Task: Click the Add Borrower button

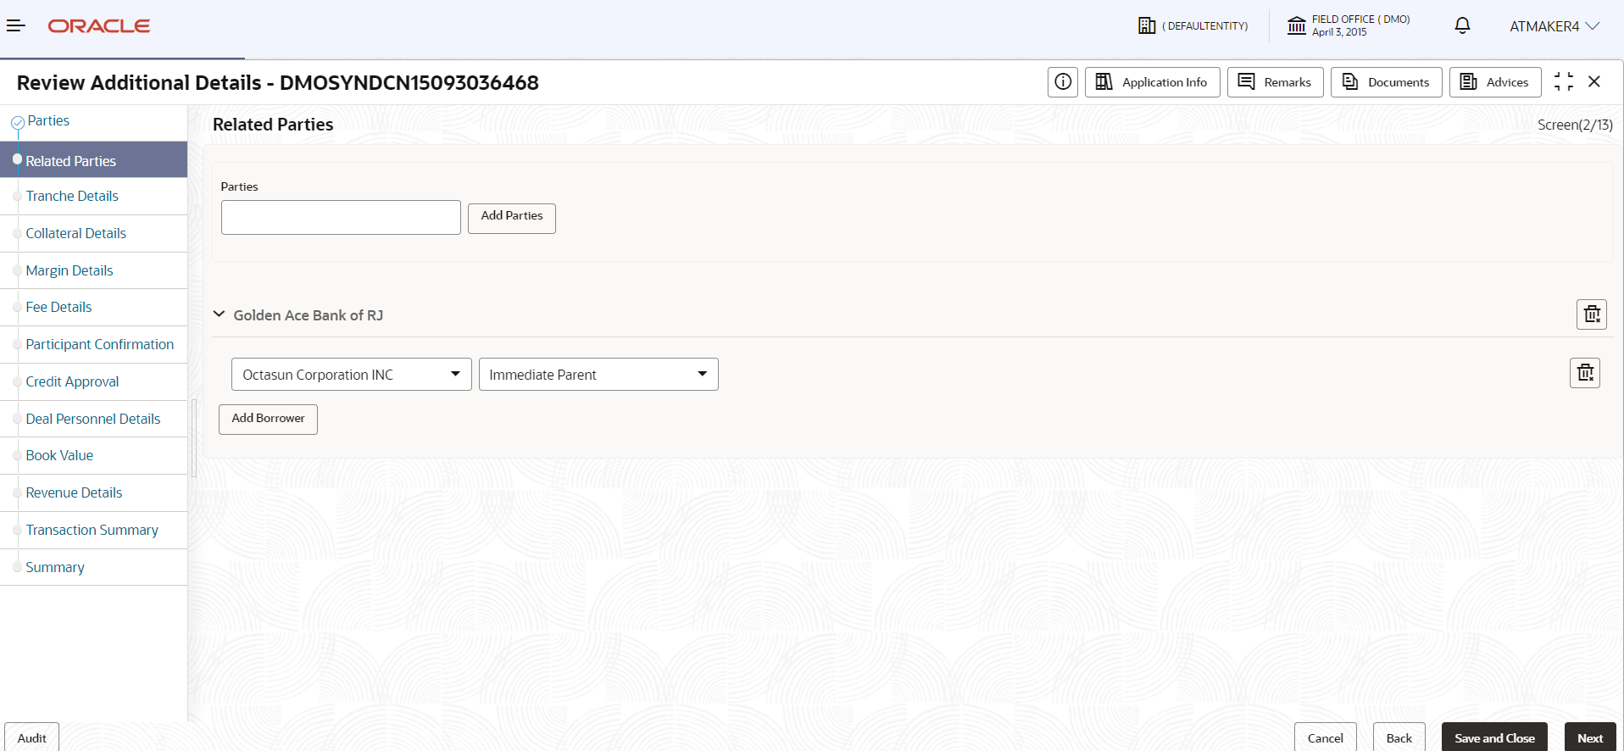Action: tap(268, 419)
